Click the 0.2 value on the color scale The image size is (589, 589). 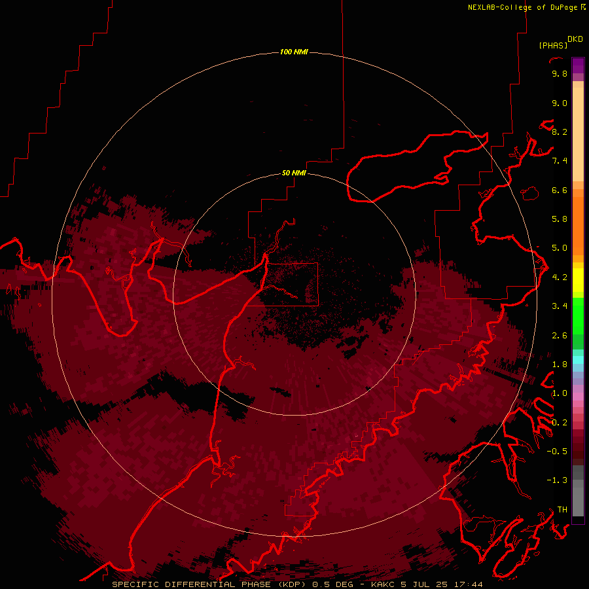pos(560,423)
